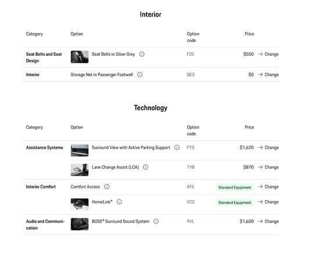
Task: Open the Lane Change Assist thumbnail image
Action: tap(80, 170)
